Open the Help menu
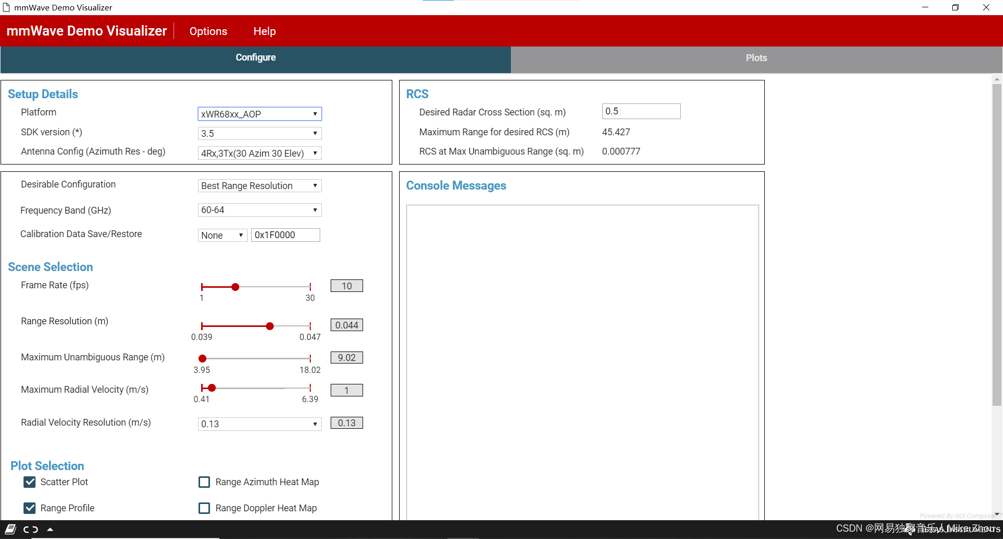The height and width of the screenshot is (539, 1003). coord(264,31)
